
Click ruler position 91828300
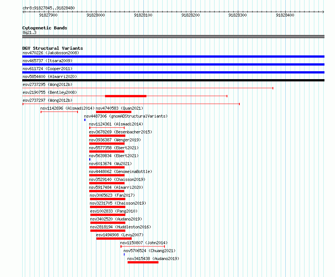(x=238, y=15)
